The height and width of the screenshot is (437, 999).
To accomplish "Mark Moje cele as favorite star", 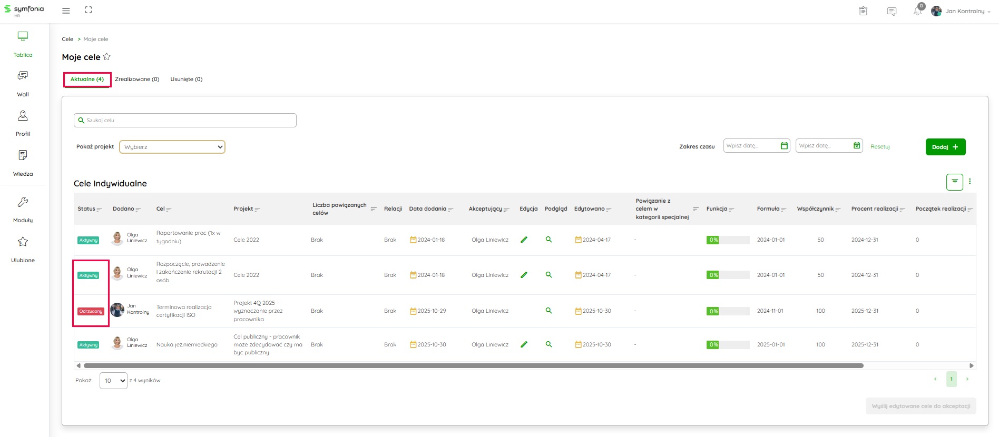I will [107, 57].
